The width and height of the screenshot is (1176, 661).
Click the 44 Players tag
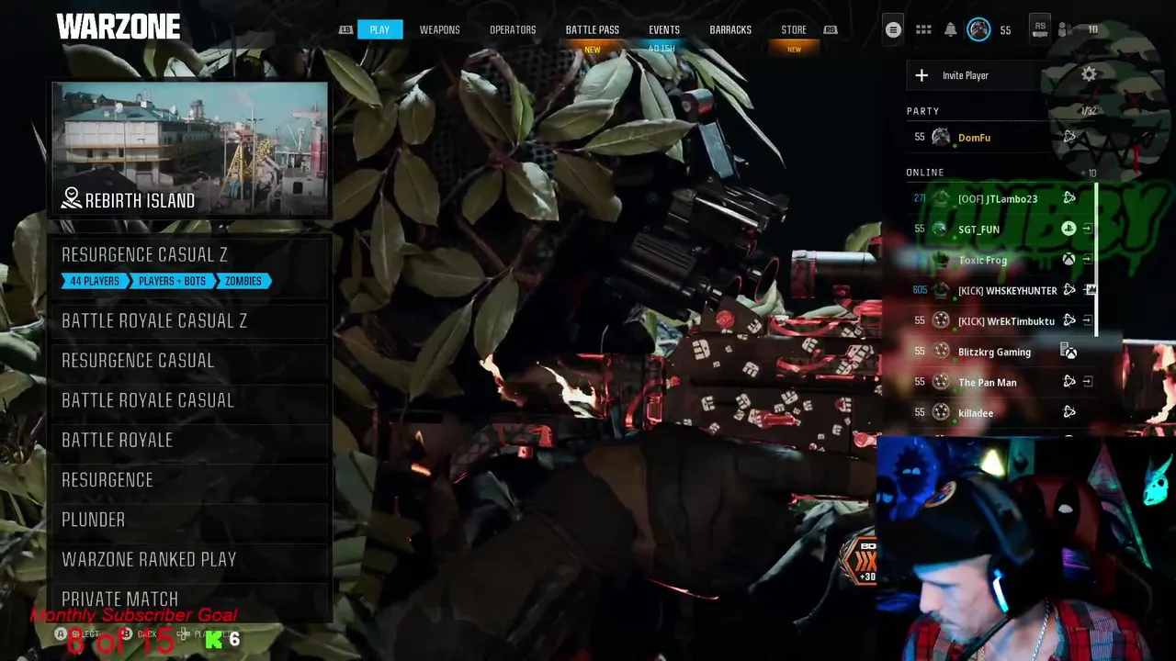click(x=96, y=281)
